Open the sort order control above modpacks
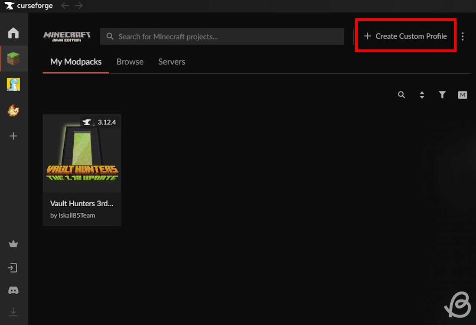 tap(422, 94)
